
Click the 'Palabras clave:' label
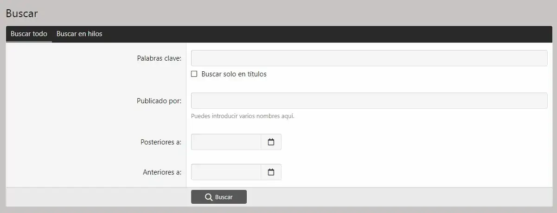[159, 58]
